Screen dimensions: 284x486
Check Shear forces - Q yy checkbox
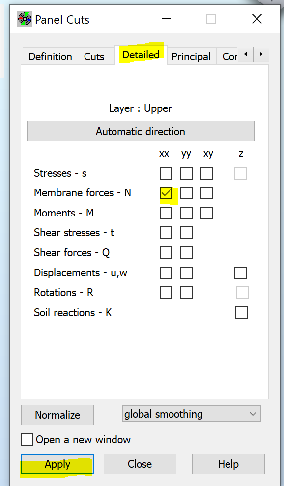(186, 253)
